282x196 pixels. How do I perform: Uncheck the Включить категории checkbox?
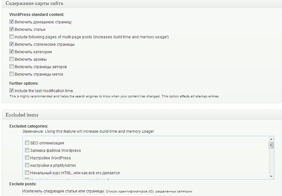(12, 52)
